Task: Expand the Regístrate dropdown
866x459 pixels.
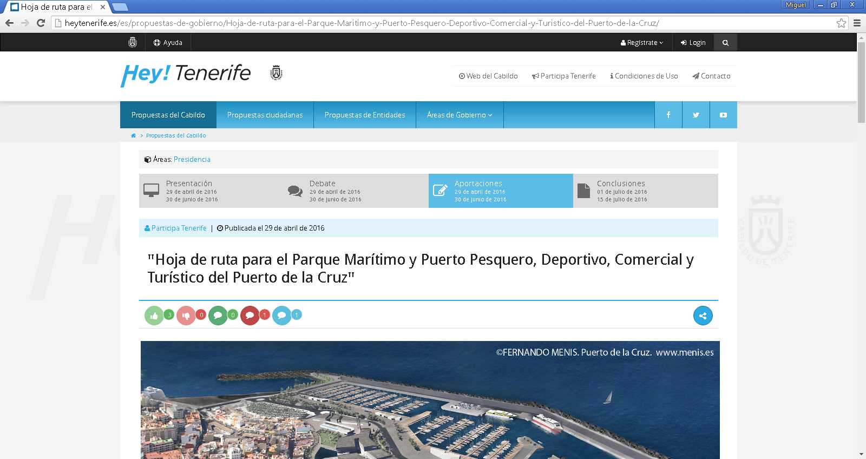Action: (x=642, y=43)
